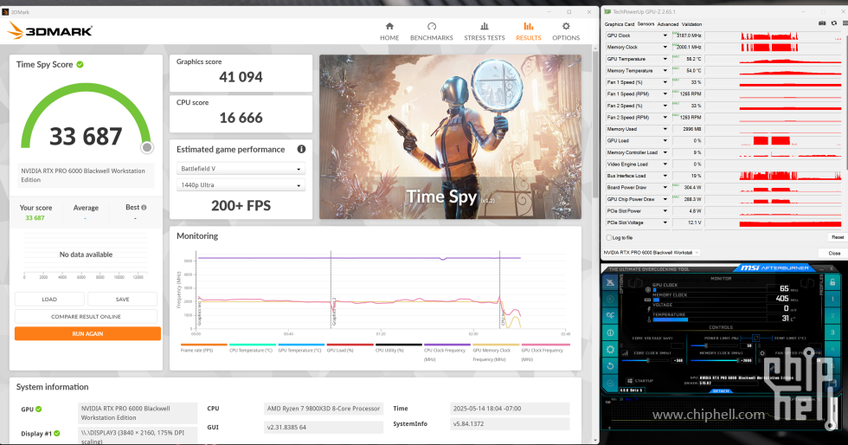Click the fan settings gear in Afterburner
Image resolution: width=848 pixels, height=445 pixels.
tap(762, 353)
